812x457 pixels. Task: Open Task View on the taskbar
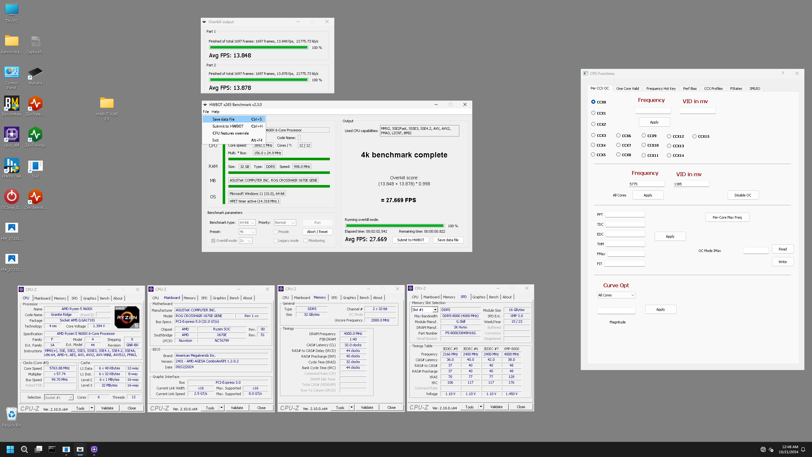[38, 449]
